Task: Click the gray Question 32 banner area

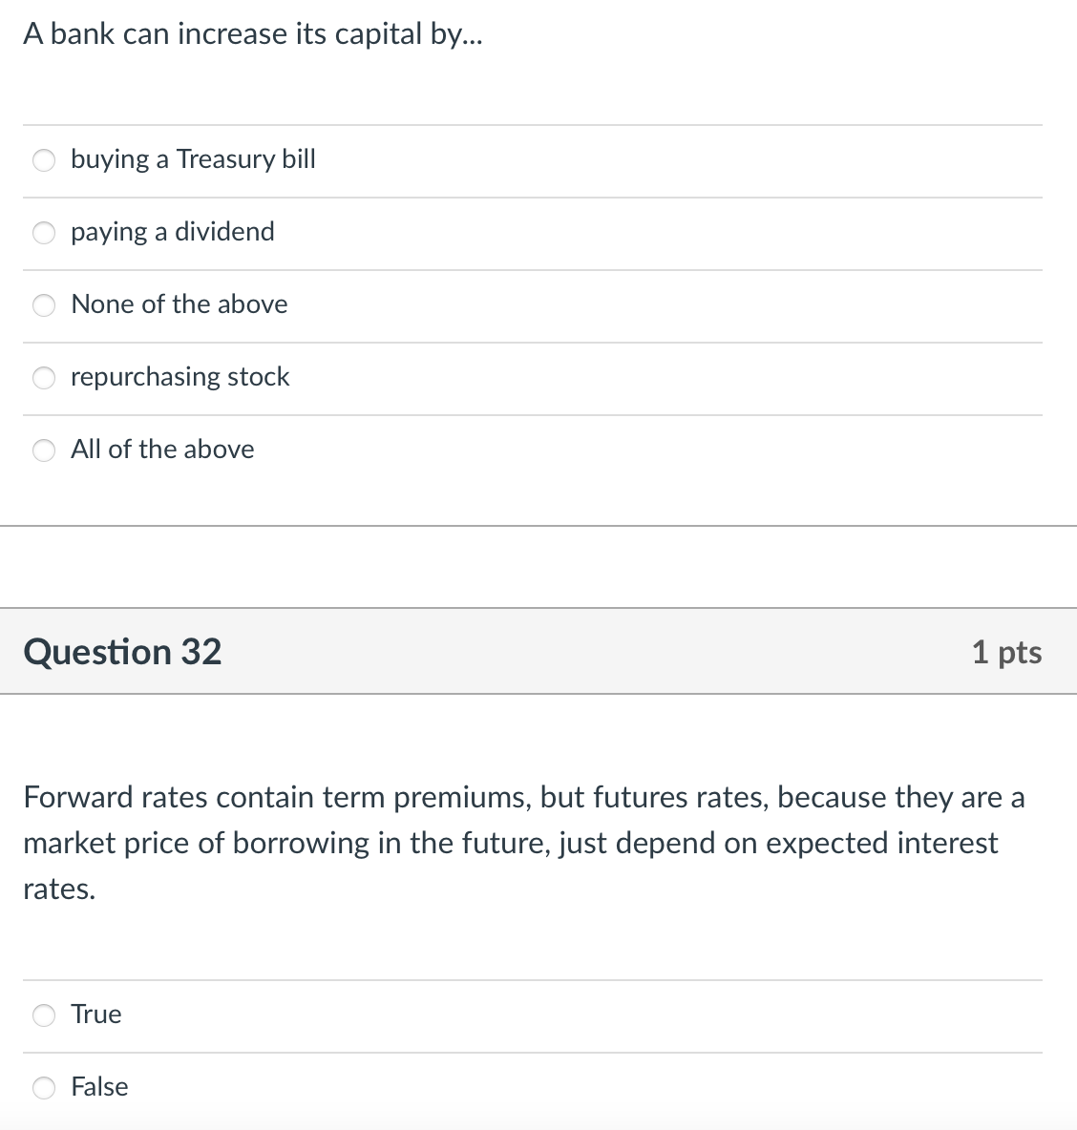Action: [573, 652]
